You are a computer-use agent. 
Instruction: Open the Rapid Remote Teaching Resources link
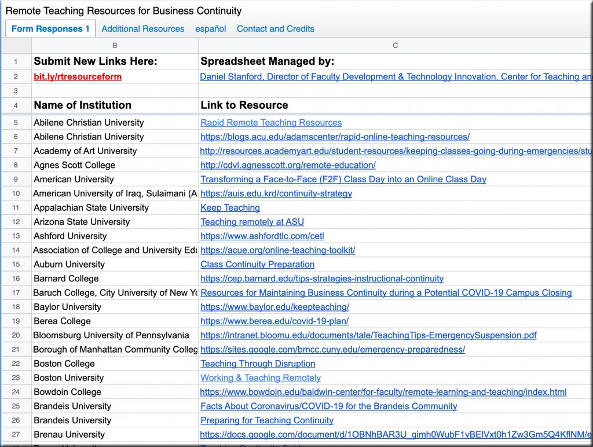[x=271, y=123]
